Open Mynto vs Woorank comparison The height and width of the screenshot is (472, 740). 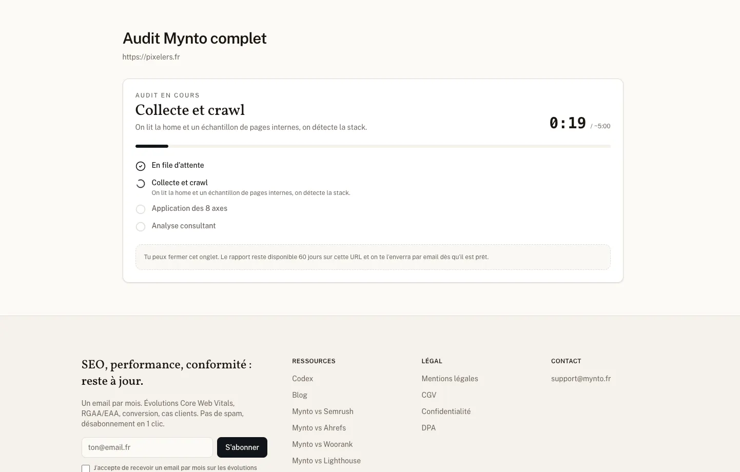click(323, 444)
